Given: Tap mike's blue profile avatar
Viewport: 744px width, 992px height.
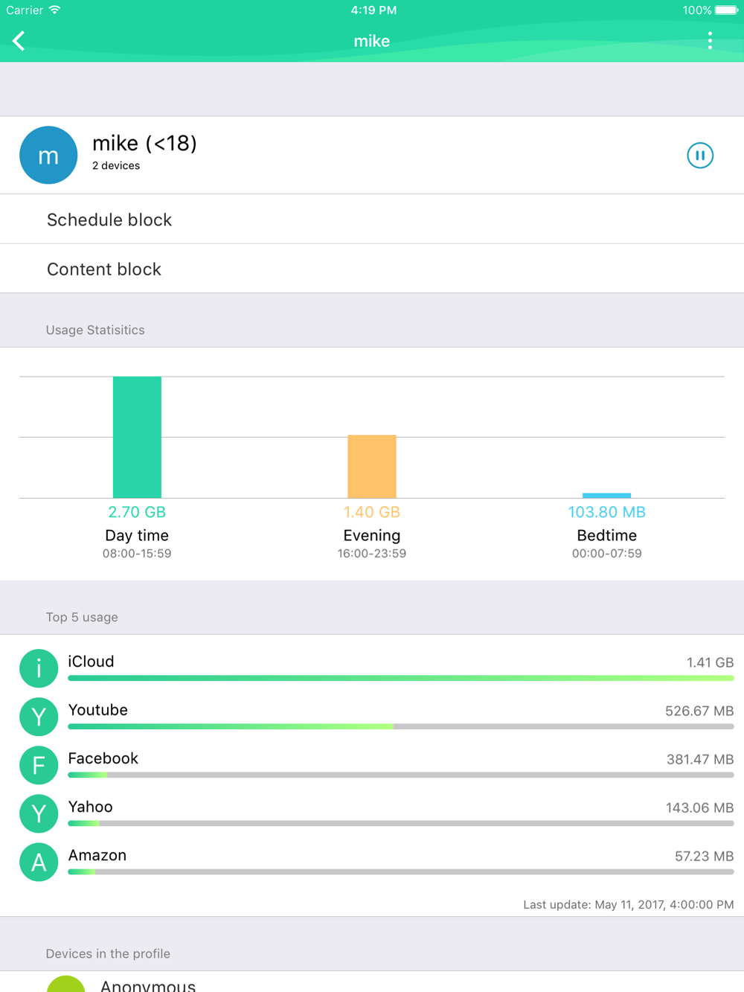Looking at the screenshot, I should 48,156.
